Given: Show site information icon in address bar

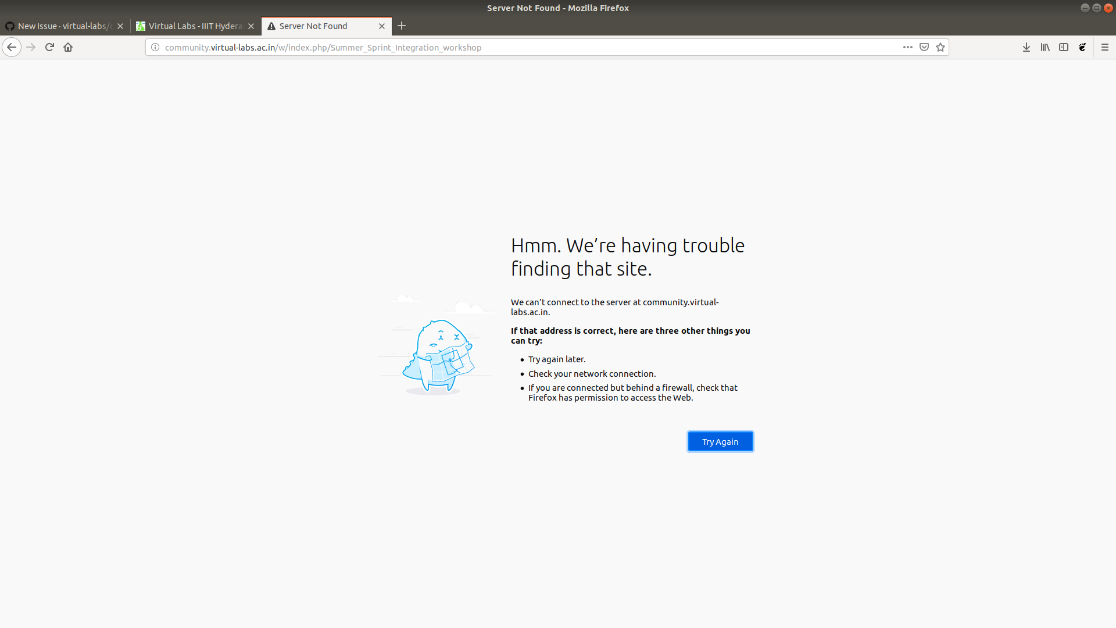Looking at the screenshot, I should coord(155,47).
